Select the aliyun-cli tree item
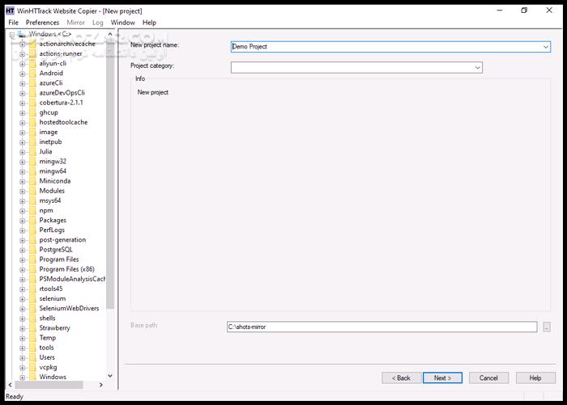This screenshot has width=567, height=405. pos(53,64)
